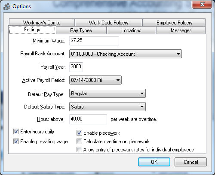The width and height of the screenshot is (215, 175).
Task: Expand the Active Payroll Period dropdown
Action: click(95, 80)
